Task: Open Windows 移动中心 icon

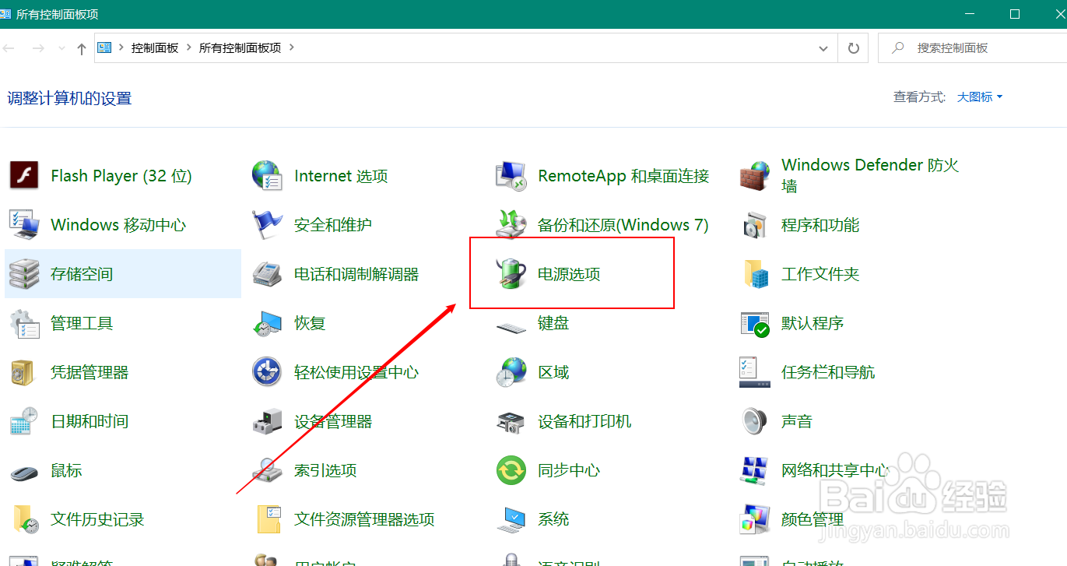Action: point(24,225)
